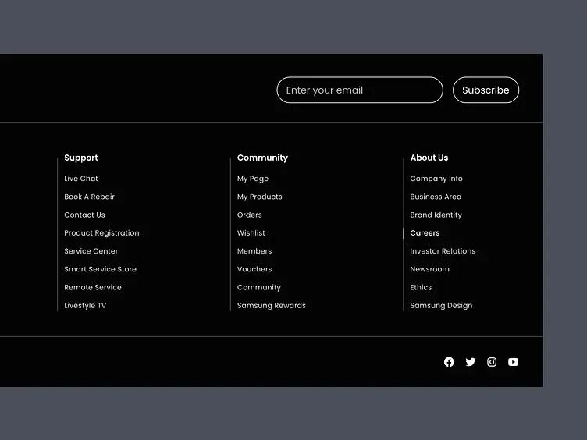Open Brand Identity link
The image size is (587, 440).
(x=436, y=215)
